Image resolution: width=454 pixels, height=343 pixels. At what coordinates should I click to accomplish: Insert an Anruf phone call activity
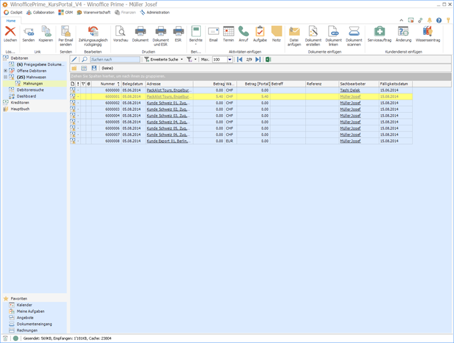click(243, 31)
